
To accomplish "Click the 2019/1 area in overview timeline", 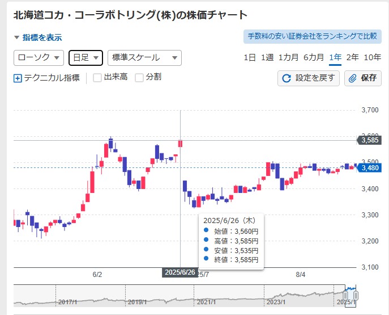I will point(137,302).
